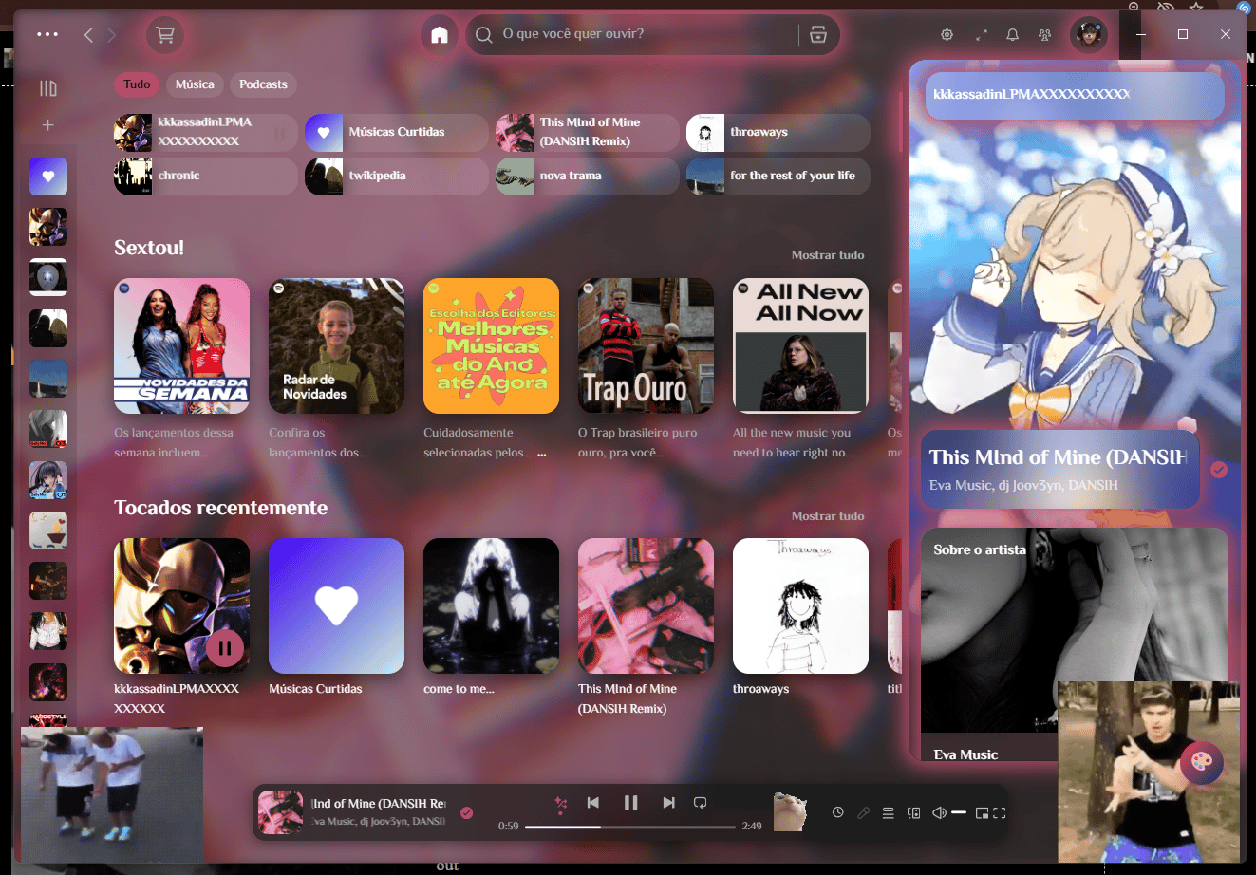Adjust the volume slider
Screen dimensions: 1256x875
coord(959,812)
